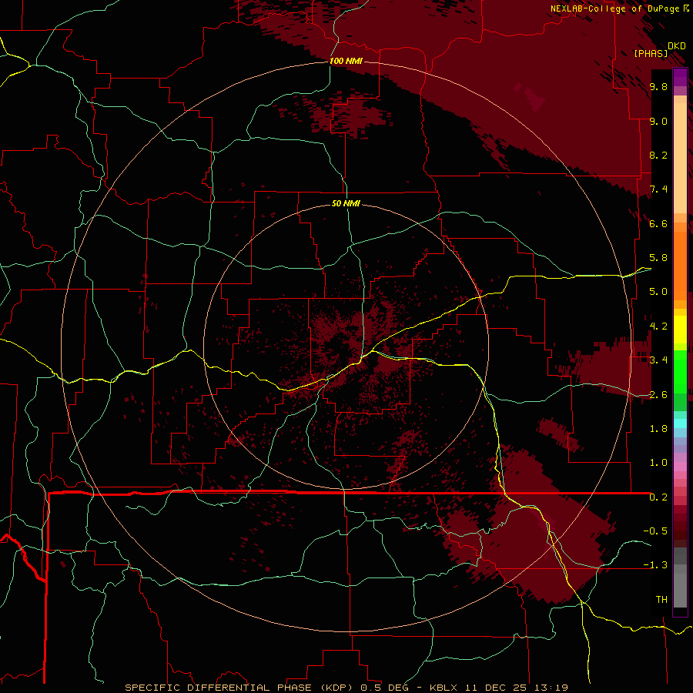Click the -0.5 scale value

tap(655, 531)
